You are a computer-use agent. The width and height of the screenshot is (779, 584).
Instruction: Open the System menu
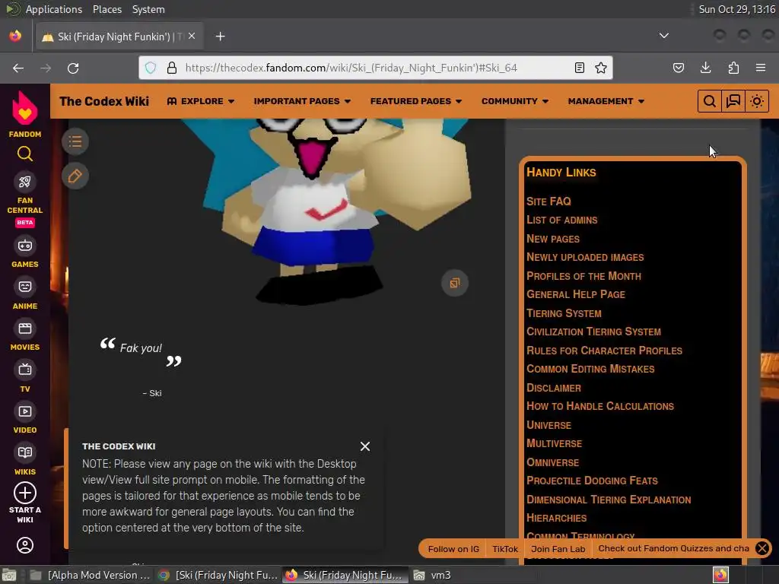[148, 9]
